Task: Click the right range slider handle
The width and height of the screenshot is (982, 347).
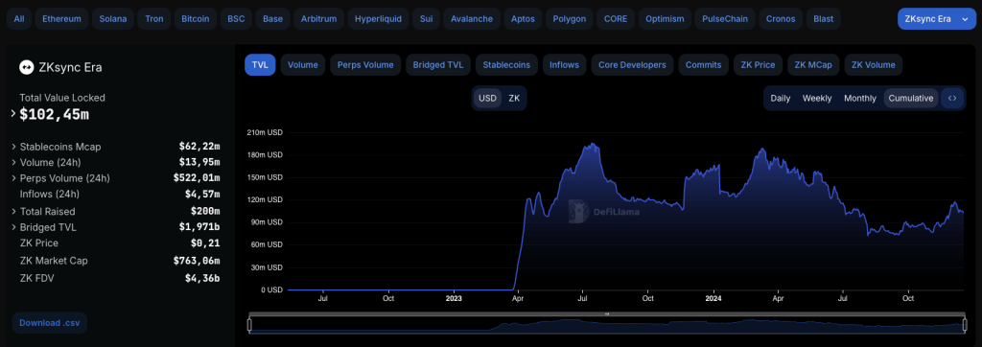Action: (964, 324)
